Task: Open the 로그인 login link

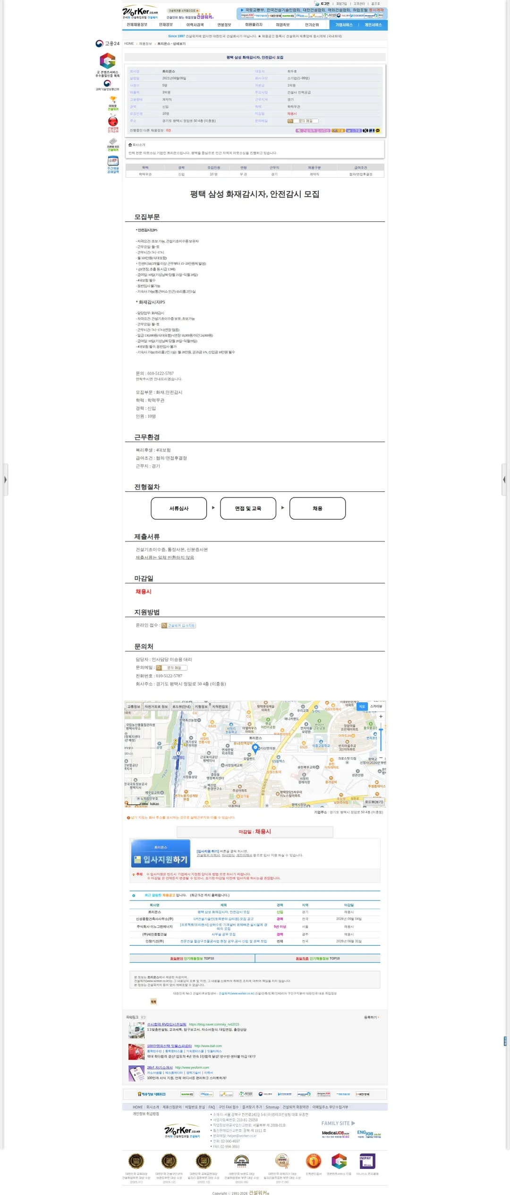Action: pos(325,4)
